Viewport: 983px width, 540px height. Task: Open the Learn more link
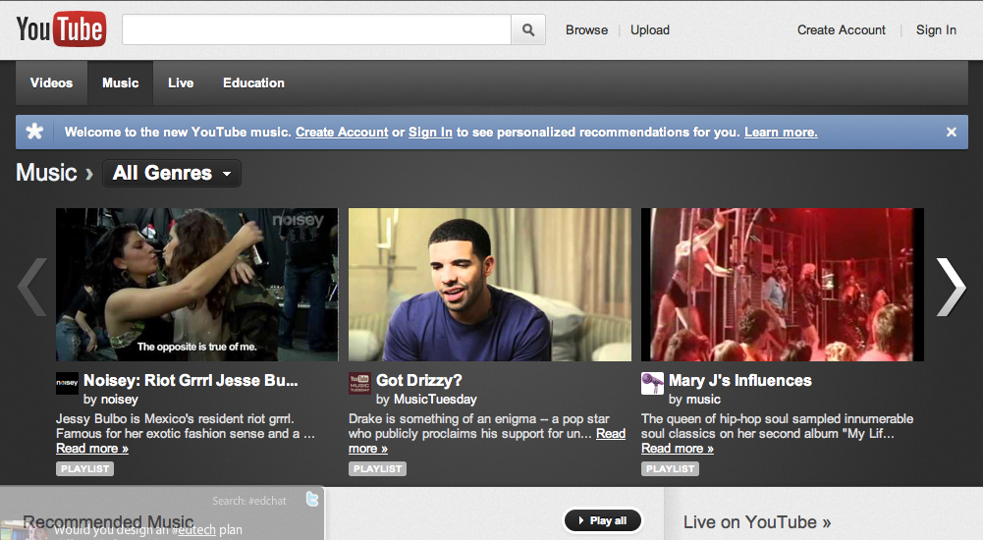(781, 133)
